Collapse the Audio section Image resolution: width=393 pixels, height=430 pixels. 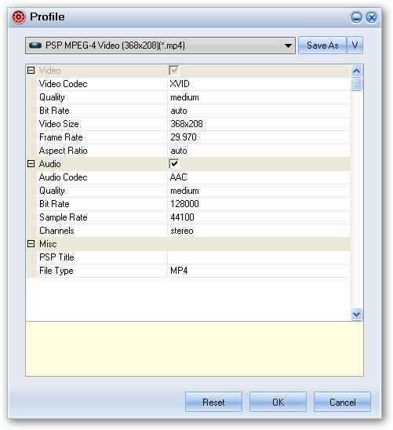point(31,164)
